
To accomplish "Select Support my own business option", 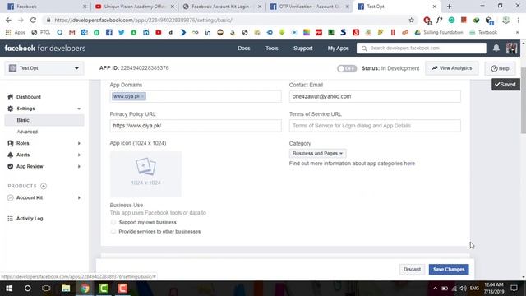I will point(113,222).
